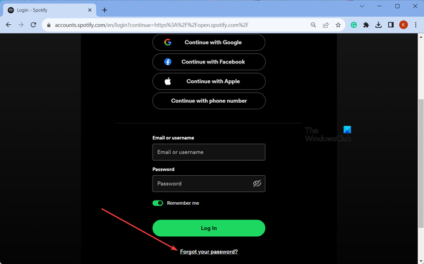Minimize the browser window
This screenshot has width=424, height=264.
pyautogui.click(x=380, y=6)
